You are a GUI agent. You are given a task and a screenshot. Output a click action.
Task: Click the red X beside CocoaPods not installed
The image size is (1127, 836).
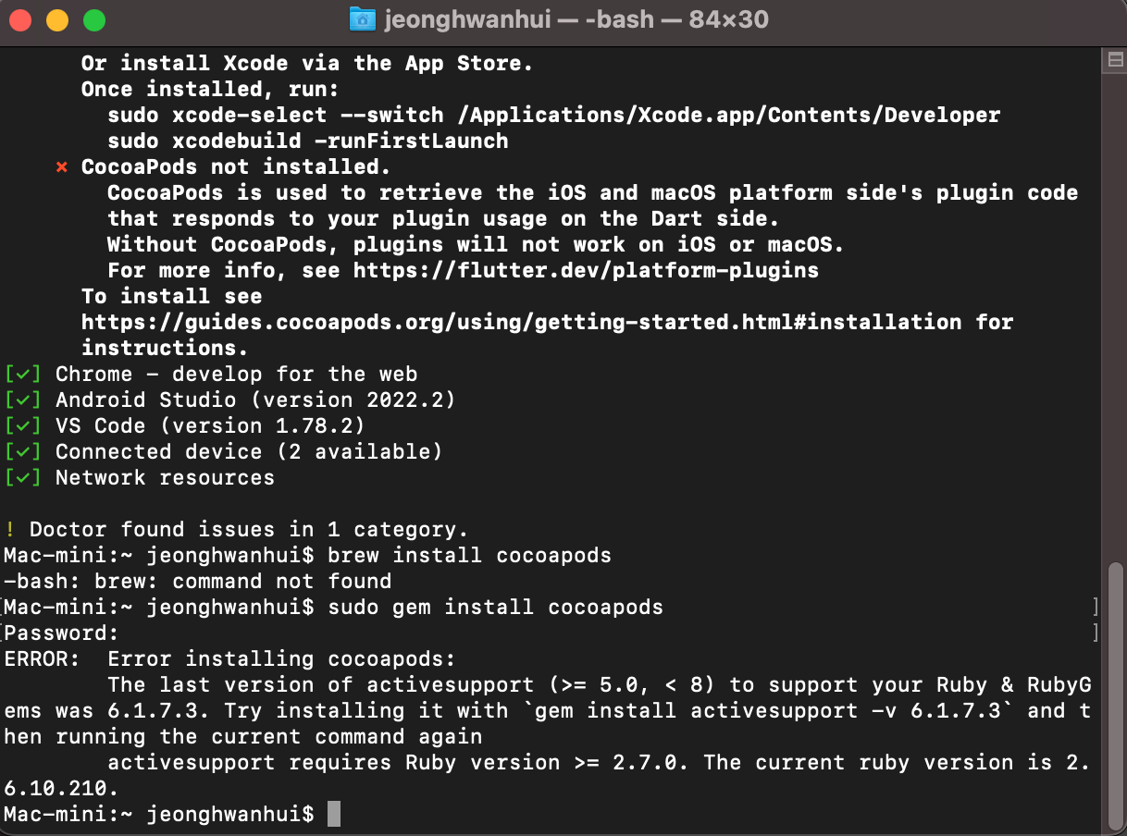point(62,167)
